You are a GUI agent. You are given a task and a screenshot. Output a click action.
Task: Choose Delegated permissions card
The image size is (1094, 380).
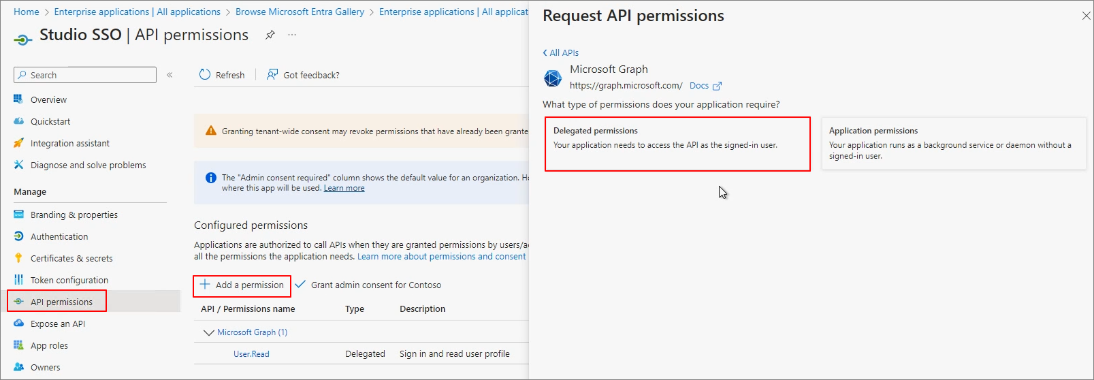[x=677, y=144]
